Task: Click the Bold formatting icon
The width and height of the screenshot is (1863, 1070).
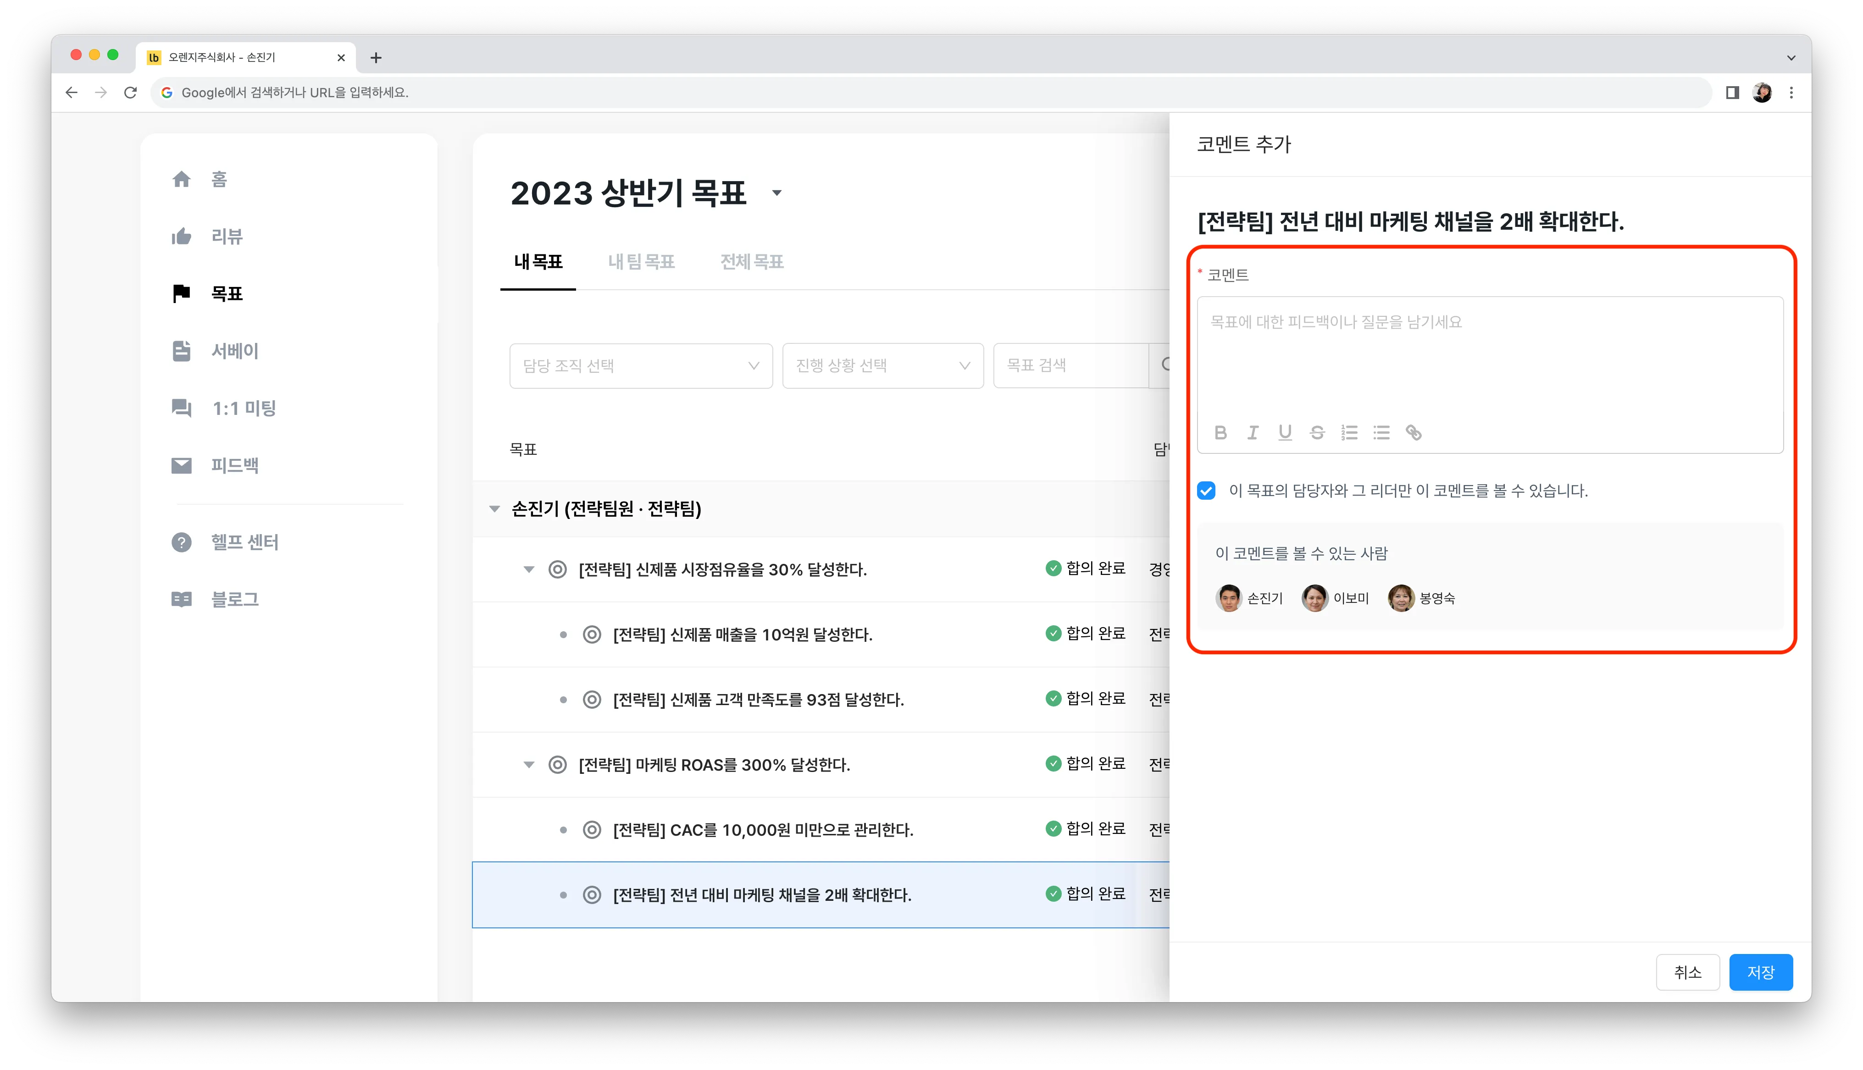Action: (1220, 433)
